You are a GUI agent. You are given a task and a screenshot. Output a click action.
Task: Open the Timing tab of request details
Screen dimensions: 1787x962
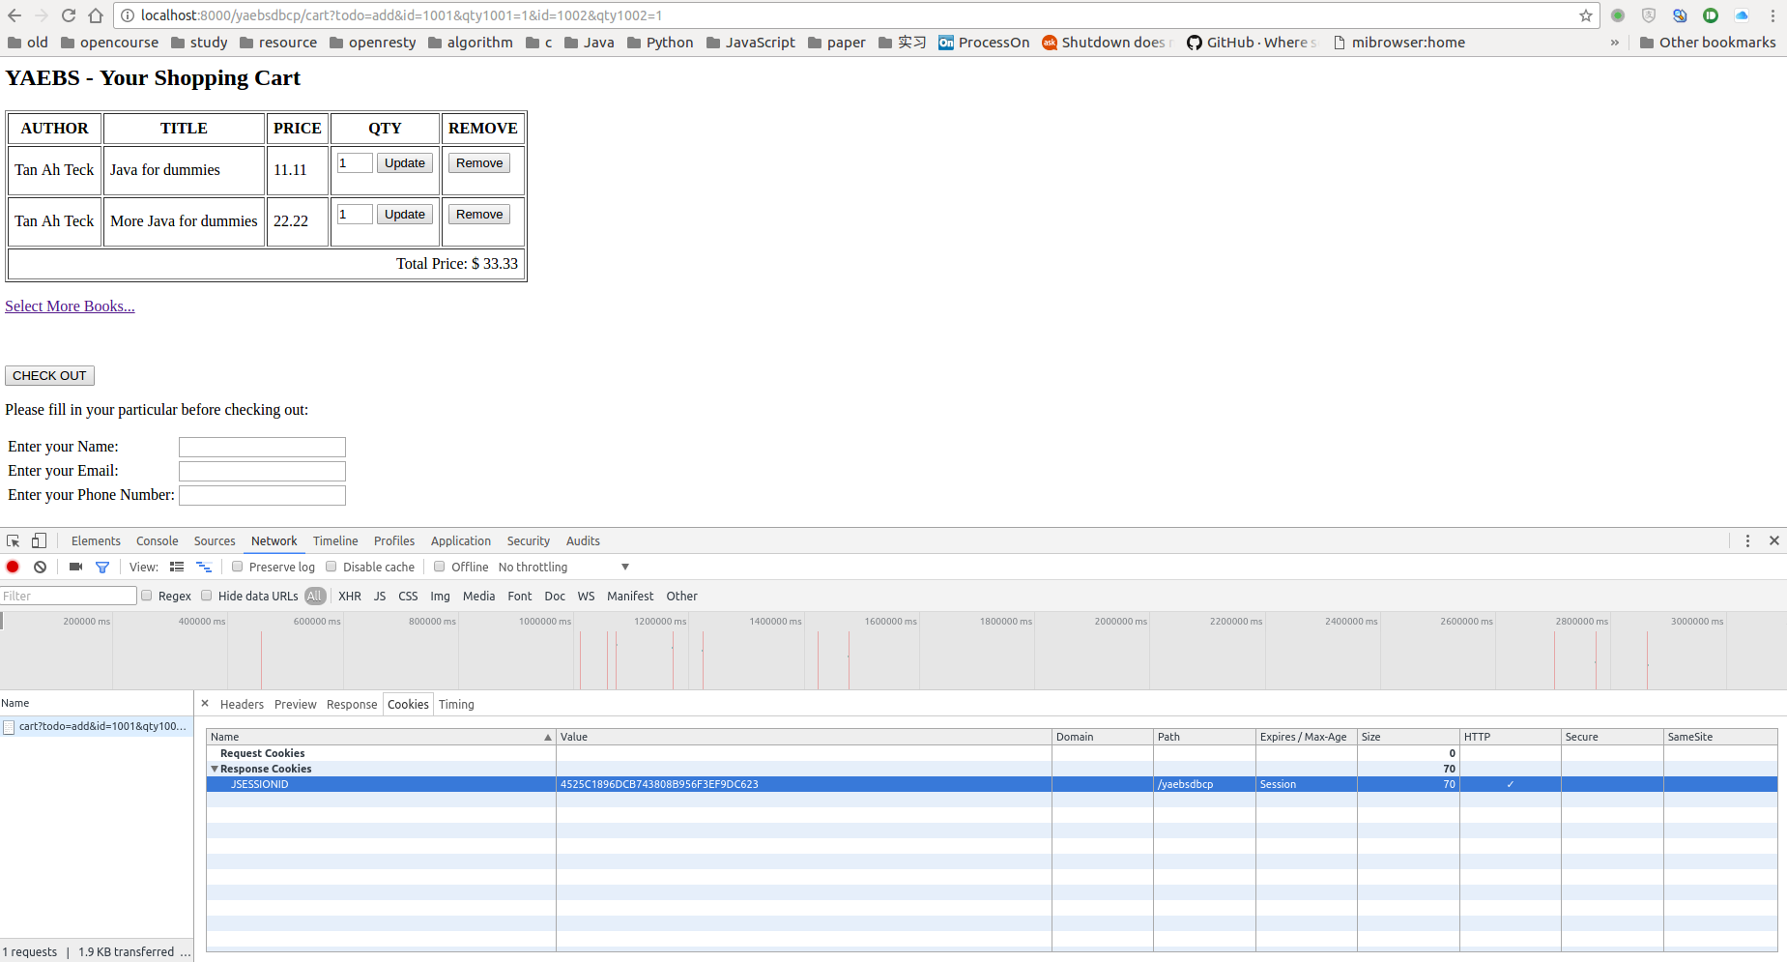click(456, 705)
